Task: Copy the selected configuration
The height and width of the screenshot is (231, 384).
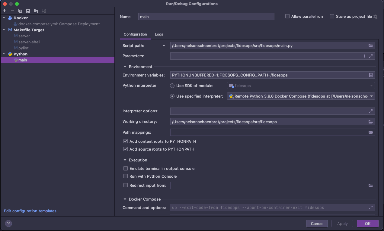Action: 20,11
